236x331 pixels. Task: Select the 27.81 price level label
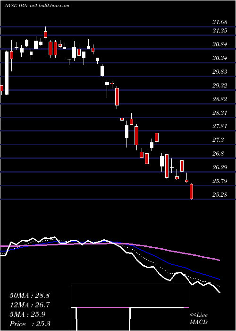tap(219, 126)
